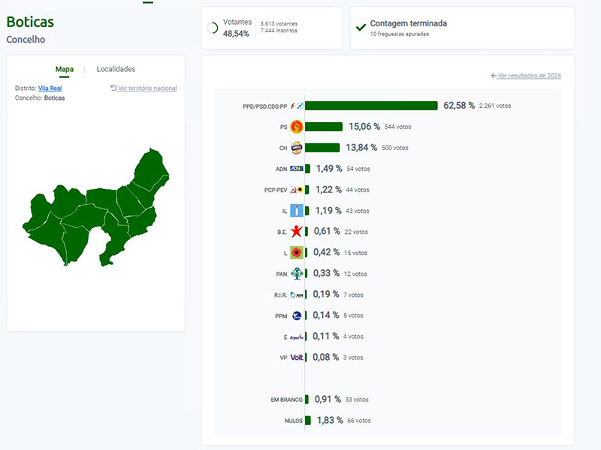Click the voter turnout circular indicator
The height and width of the screenshot is (450, 601).
pyautogui.click(x=213, y=28)
